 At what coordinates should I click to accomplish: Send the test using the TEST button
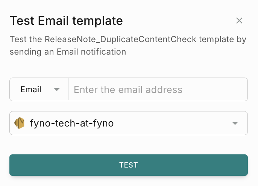[x=129, y=165]
